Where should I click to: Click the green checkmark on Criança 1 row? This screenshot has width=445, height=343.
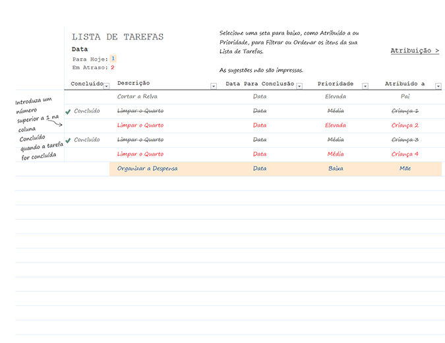pyautogui.click(x=68, y=111)
